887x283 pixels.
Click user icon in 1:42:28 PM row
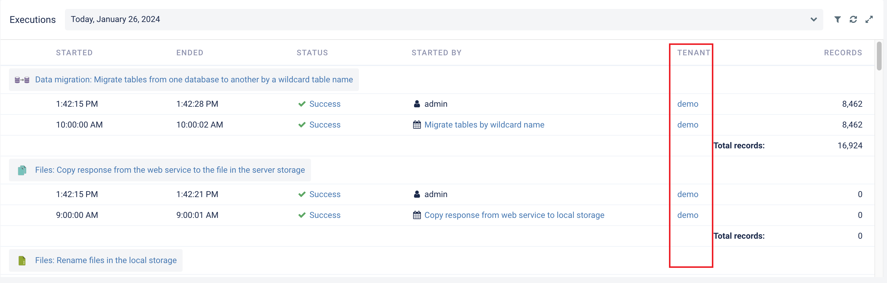(x=417, y=104)
